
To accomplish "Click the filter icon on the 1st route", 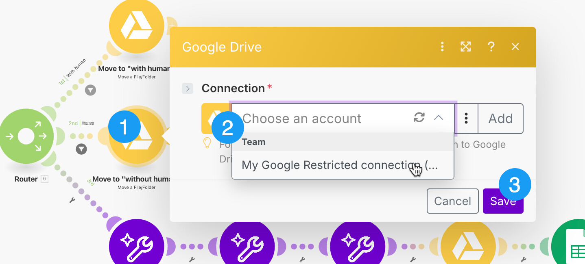I will (x=90, y=90).
